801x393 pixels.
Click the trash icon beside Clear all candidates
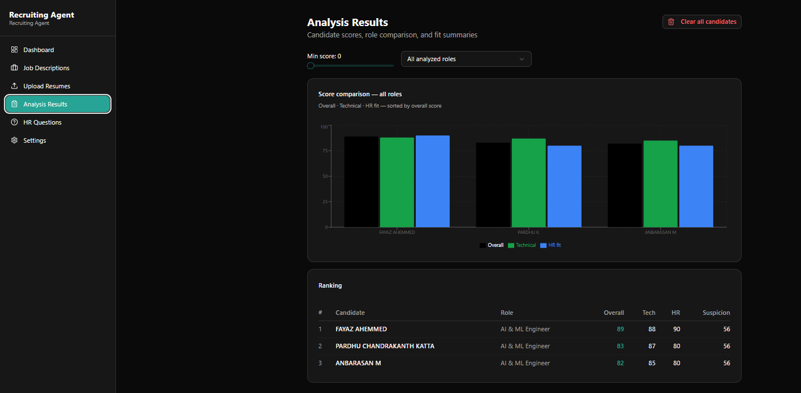click(x=671, y=22)
